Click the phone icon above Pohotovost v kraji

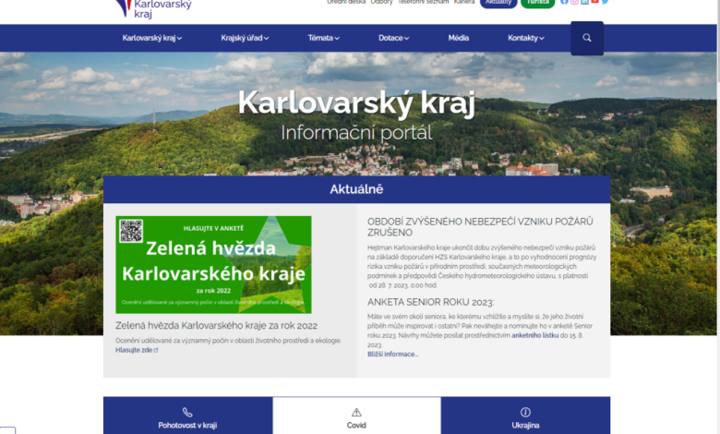187,412
